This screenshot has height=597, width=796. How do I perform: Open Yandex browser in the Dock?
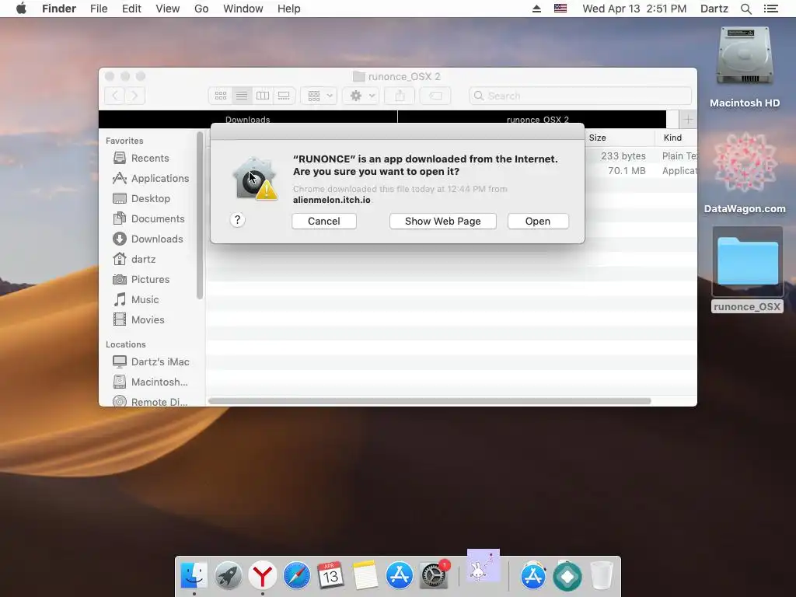(262, 576)
